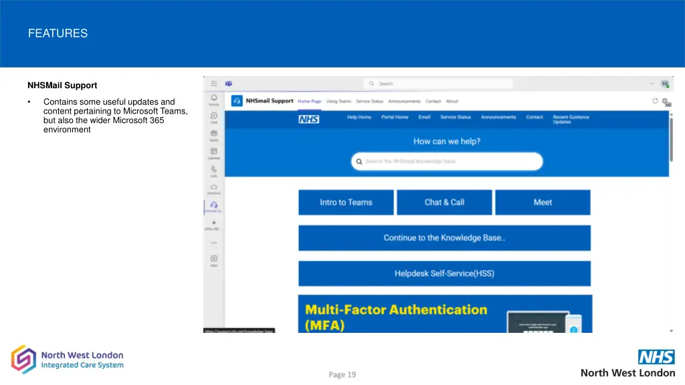Open Helpdesk Self-Service(HSS)
Viewport: 685px width, 385px height.
tap(444, 273)
